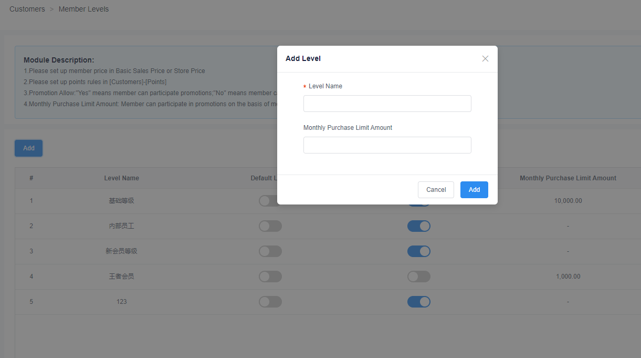The height and width of the screenshot is (358, 641).
Task: Toggle Default Level switch for level 123
Action: [270, 302]
